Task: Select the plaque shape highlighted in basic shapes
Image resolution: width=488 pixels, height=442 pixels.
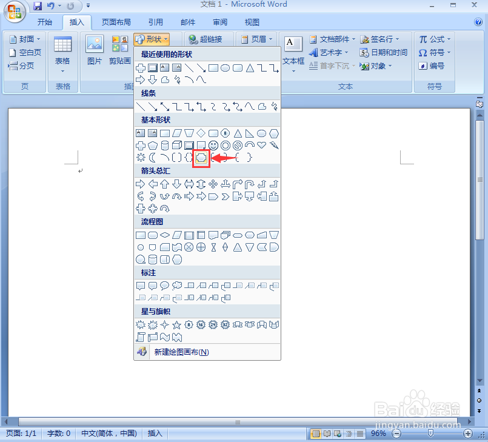Action: [201, 158]
